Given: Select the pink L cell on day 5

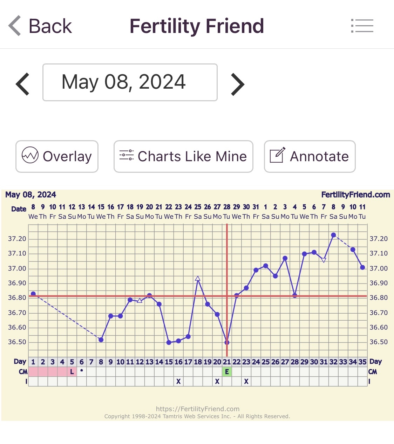Looking at the screenshot, I should click(72, 372).
